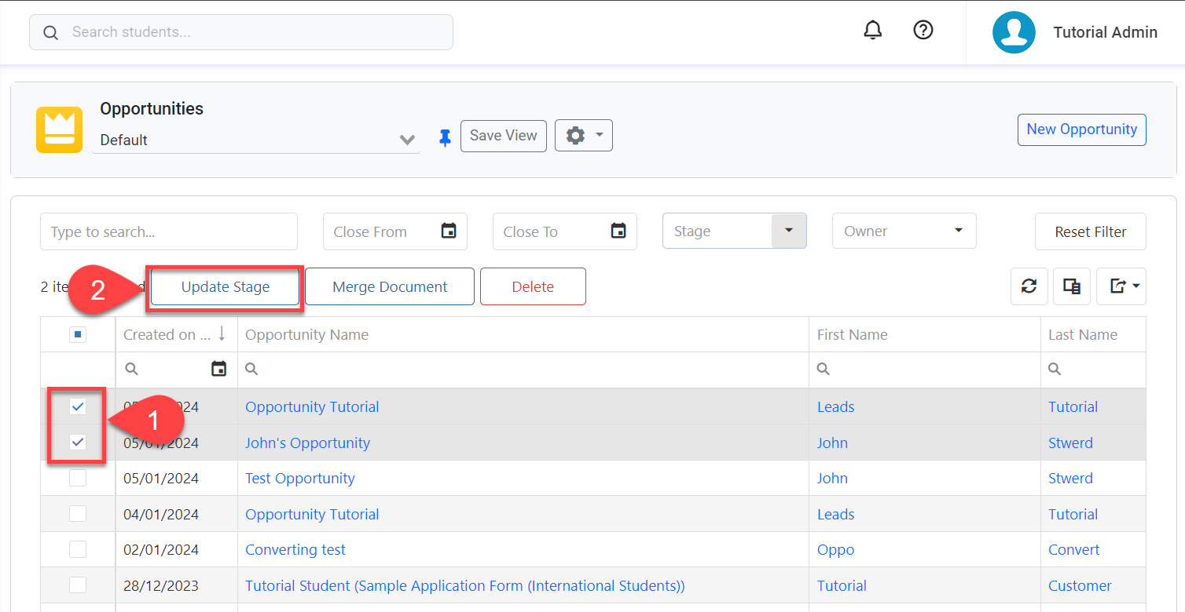Click the 05/01/2024 Test Opportunity date cell
Image resolution: width=1185 pixels, height=612 pixels.
(x=161, y=478)
